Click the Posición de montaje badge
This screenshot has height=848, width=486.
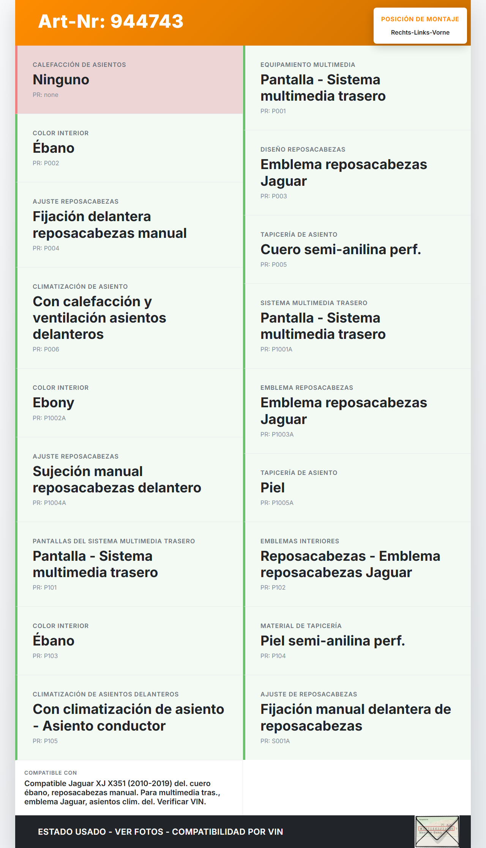420,26
